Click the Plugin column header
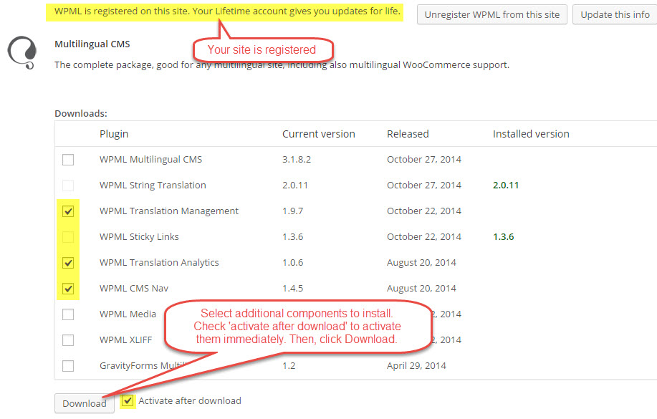The image size is (657, 419). click(x=114, y=134)
